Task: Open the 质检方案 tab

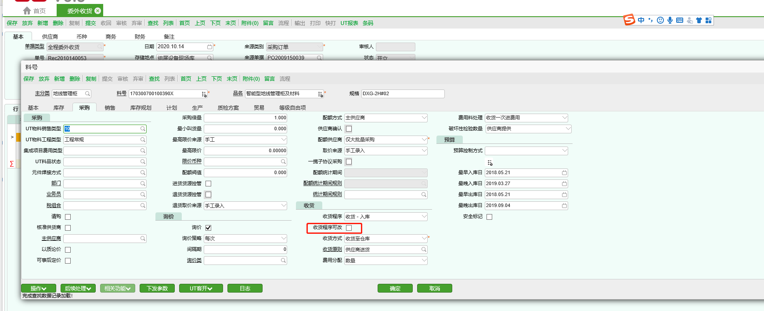Action: 228,108
